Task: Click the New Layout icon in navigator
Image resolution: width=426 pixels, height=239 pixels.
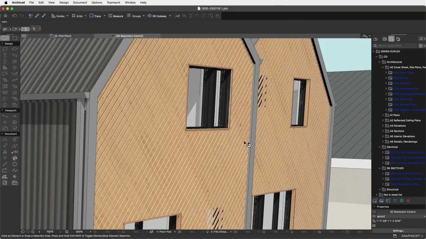Action: pos(375,201)
